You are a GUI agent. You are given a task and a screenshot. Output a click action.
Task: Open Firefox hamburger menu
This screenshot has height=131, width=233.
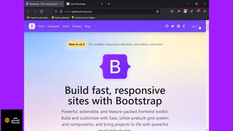[205, 11]
